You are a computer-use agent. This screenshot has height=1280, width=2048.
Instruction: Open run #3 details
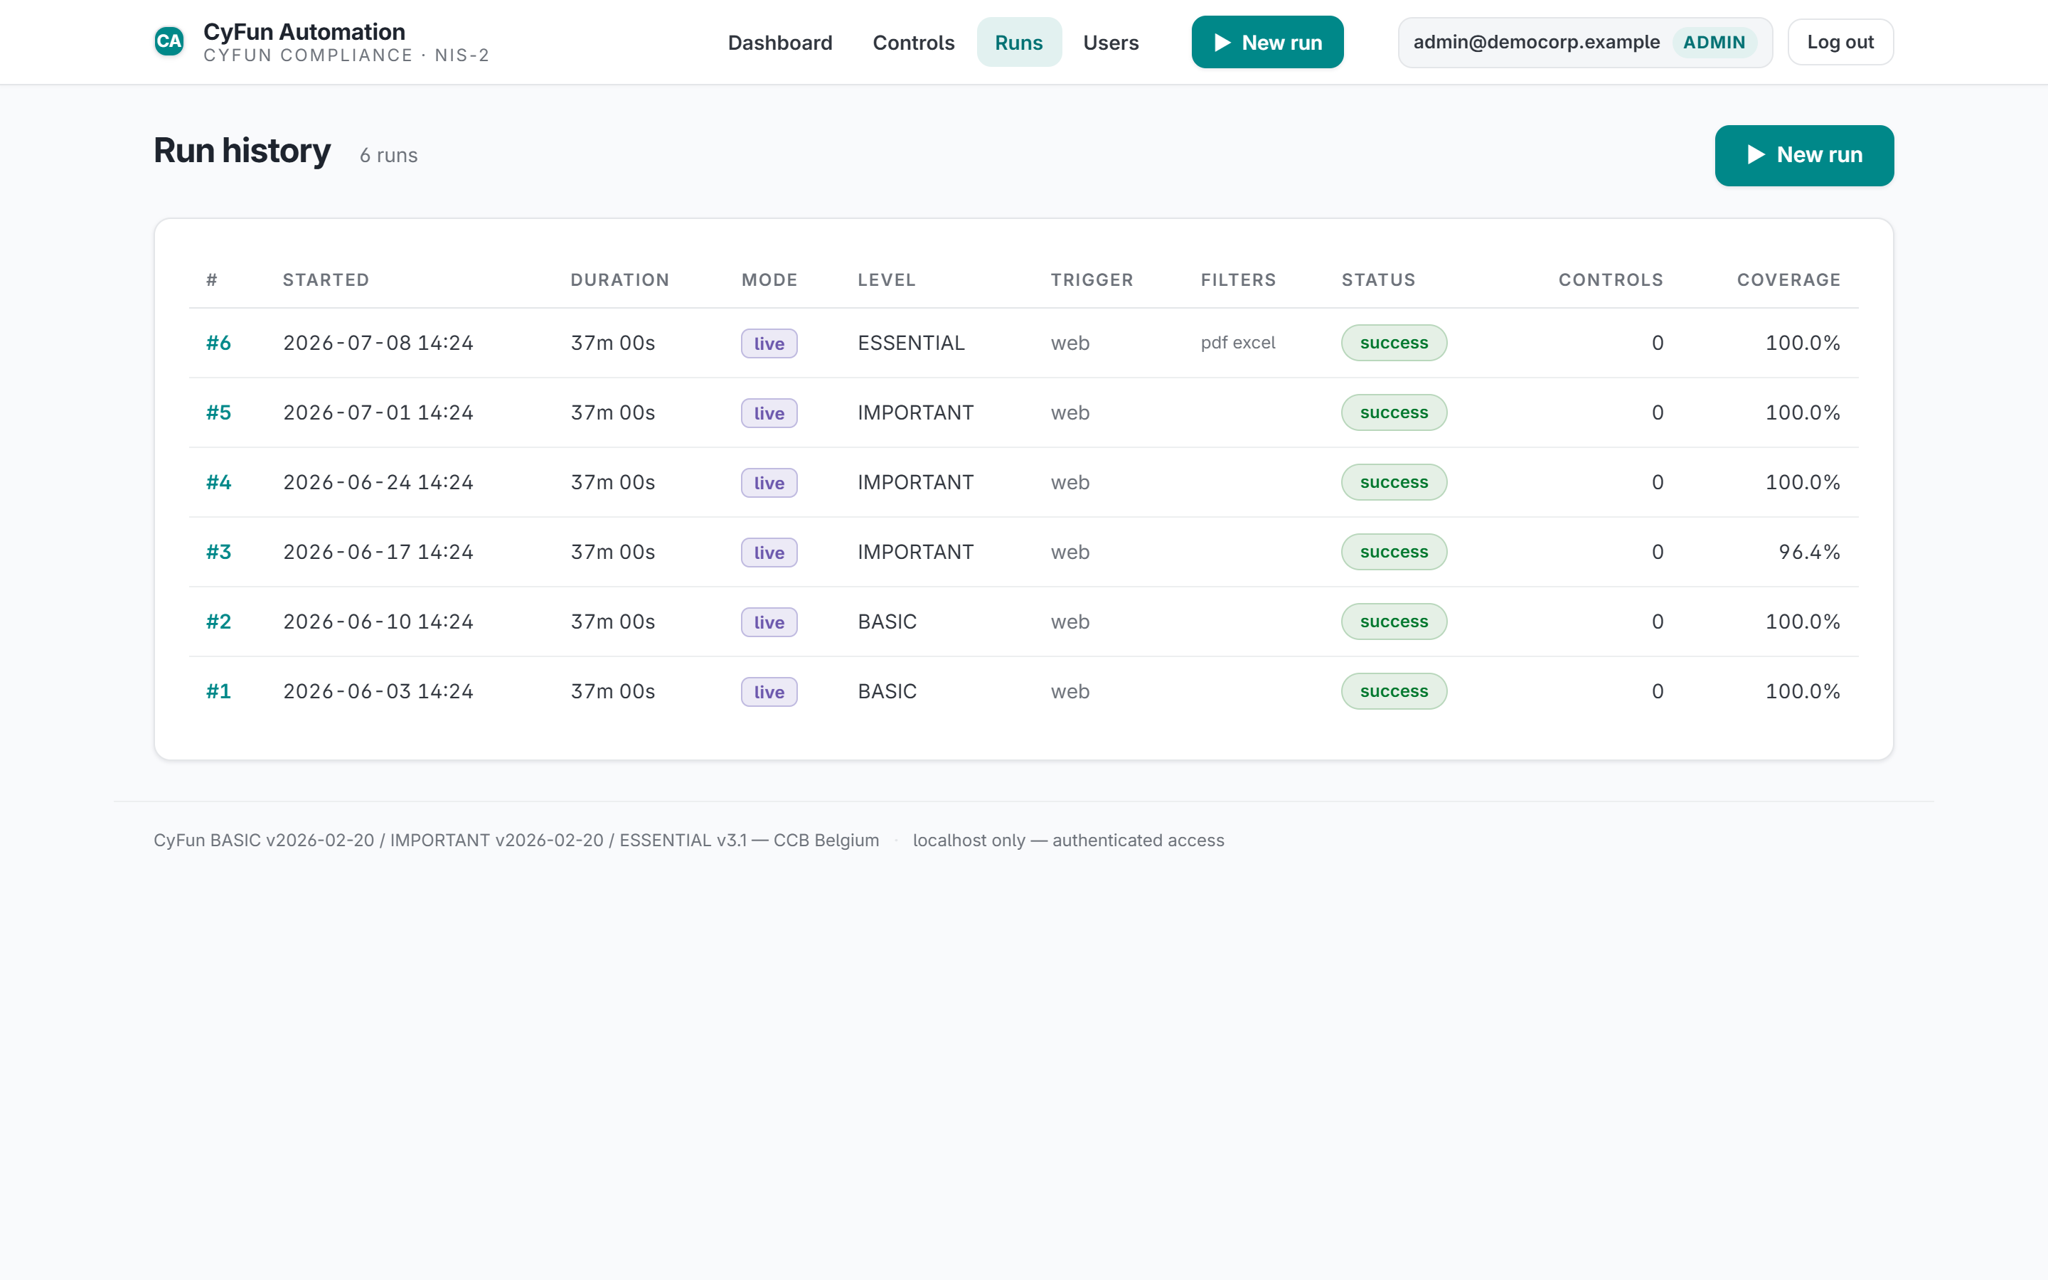click(218, 552)
